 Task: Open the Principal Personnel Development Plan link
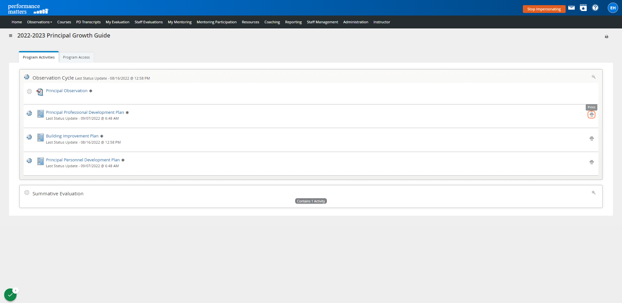point(83,160)
